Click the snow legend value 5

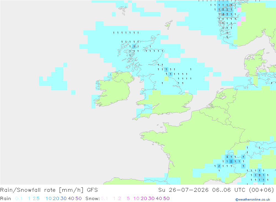tap(128, 198)
